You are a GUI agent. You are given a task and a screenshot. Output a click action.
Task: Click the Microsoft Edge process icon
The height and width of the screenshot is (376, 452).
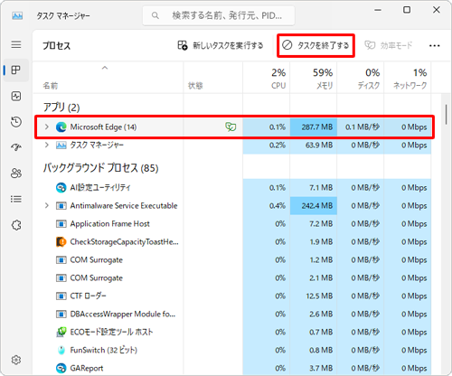pos(61,127)
